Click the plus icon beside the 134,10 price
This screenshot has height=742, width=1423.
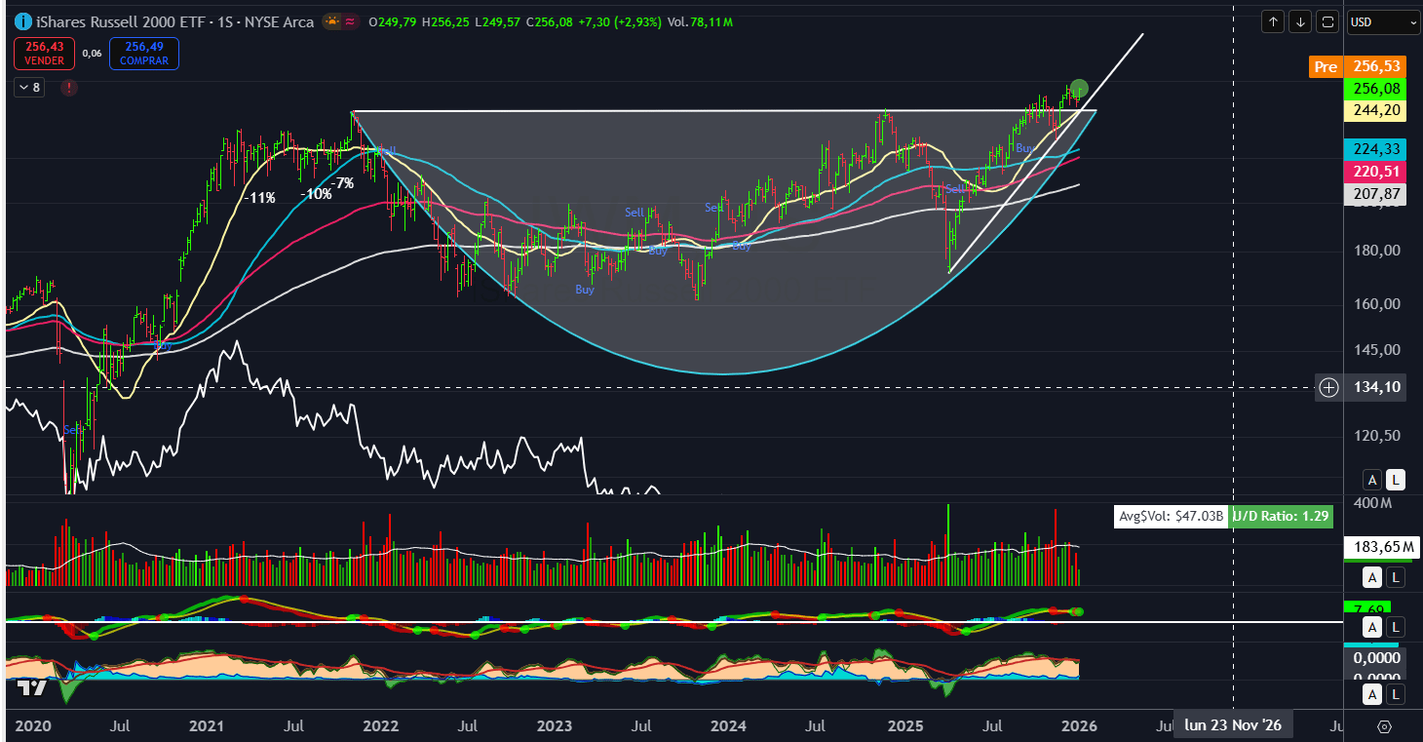pyautogui.click(x=1329, y=388)
